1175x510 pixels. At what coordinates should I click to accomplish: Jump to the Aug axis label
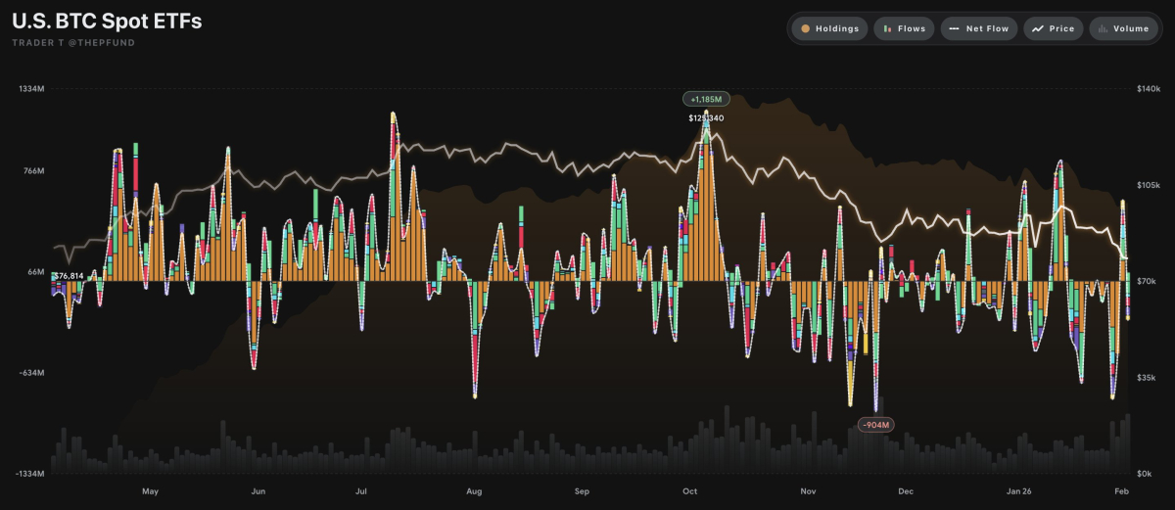point(474,490)
